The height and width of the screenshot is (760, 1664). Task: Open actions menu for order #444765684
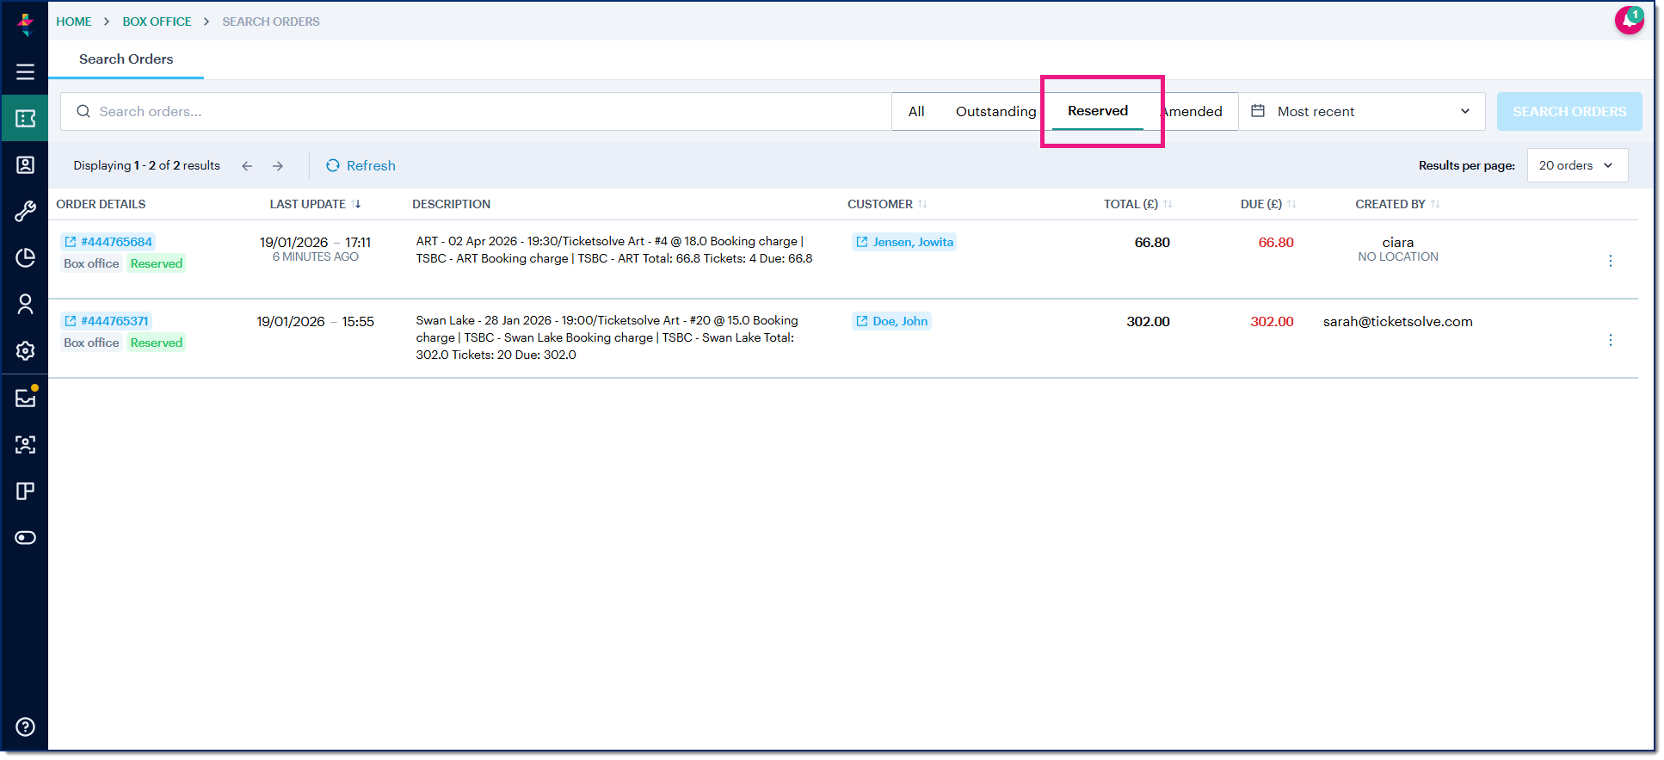tap(1611, 261)
